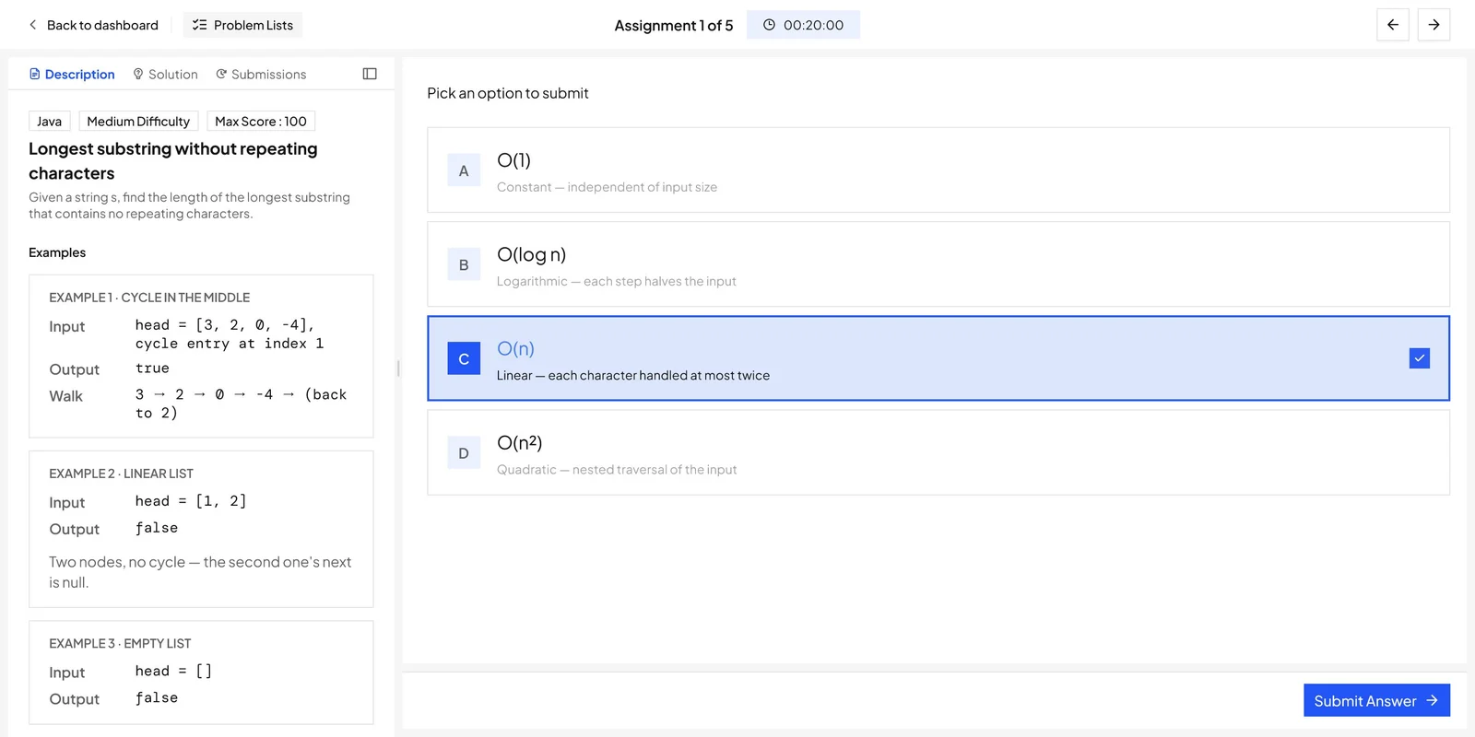Click Example 1 output value 'true'
This screenshot has height=737, width=1475.
pos(152,368)
